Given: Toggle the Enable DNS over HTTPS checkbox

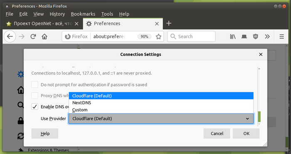Looking at the screenshot, I should pyautogui.click(x=35, y=107).
